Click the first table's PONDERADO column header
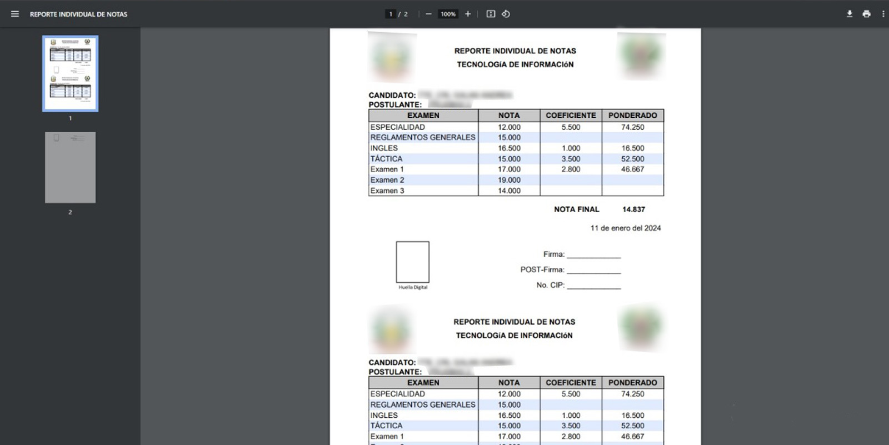Screen dimensions: 889x445 pyautogui.click(x=632, y=116)
